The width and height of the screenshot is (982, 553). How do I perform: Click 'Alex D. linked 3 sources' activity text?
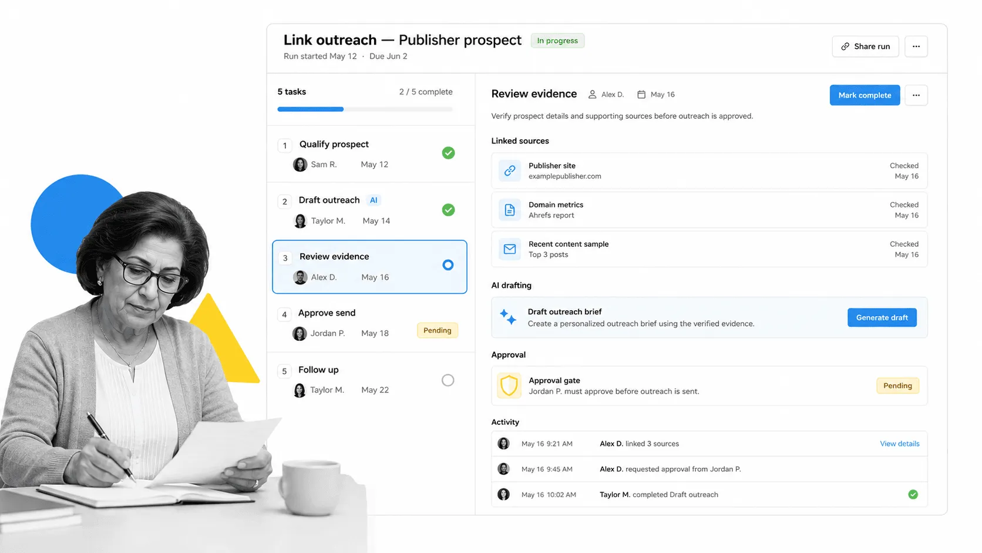[x=639, y=444]
